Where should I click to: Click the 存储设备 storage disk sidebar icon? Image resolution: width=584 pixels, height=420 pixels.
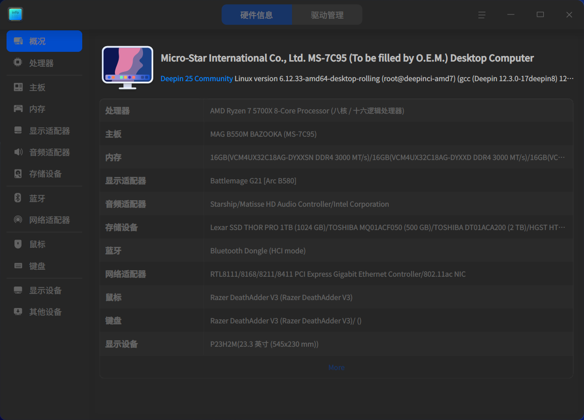point(18,174)
